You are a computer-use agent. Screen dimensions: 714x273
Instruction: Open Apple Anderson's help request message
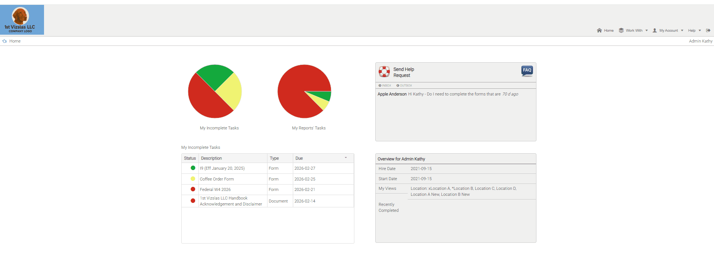[448, 94]
